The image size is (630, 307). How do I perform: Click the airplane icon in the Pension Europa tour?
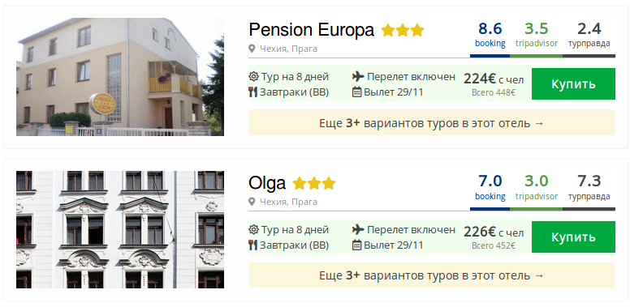357,76
